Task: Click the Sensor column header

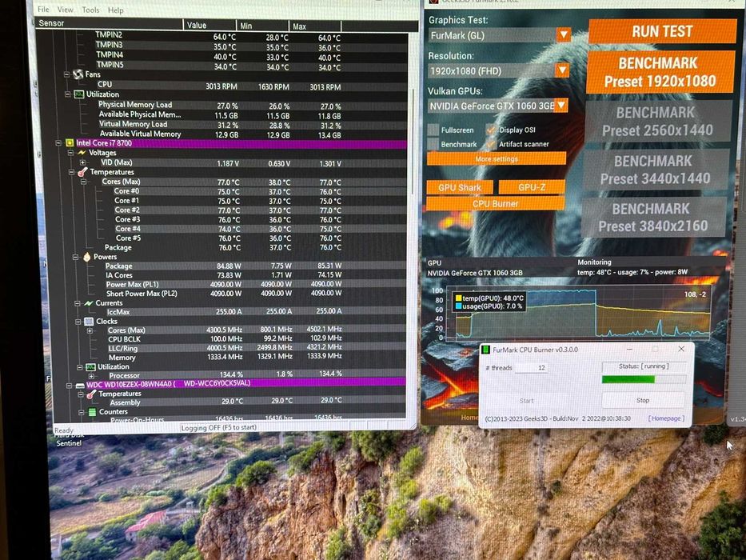Action: [x=109, y=23]
